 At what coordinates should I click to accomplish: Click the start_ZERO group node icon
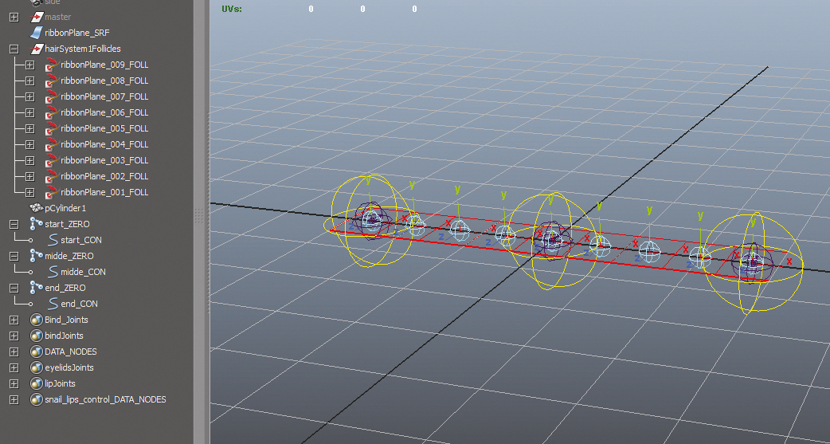(x=36, y=224)
